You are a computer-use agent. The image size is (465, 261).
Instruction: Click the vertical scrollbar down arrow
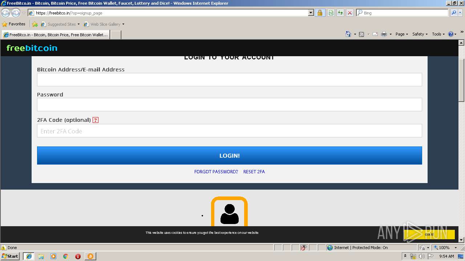(x=461, y=240)
